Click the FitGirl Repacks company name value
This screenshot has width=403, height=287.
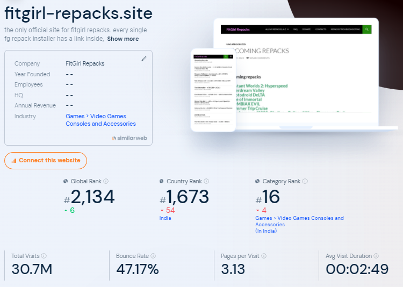[85, 63]
